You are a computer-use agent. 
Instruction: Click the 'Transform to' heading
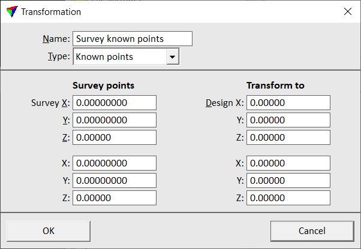click(275, 86)
